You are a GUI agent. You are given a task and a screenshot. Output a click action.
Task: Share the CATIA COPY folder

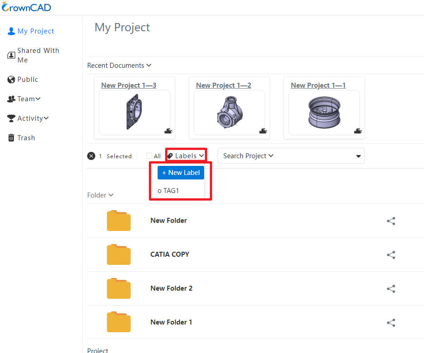(391, 255)
